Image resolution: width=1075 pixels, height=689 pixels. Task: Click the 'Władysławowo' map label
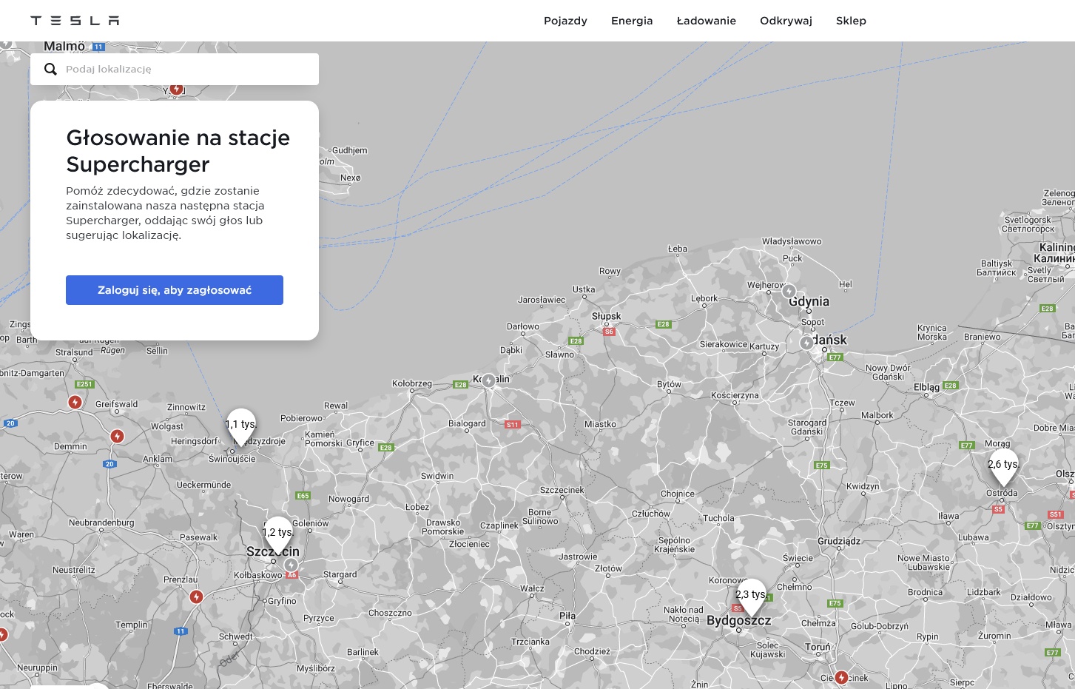click(x=792, y=241)
